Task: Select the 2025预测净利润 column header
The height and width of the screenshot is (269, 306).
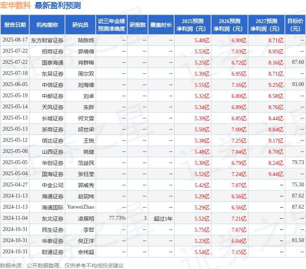Action: pyautogui.click(x=193, y=25)
